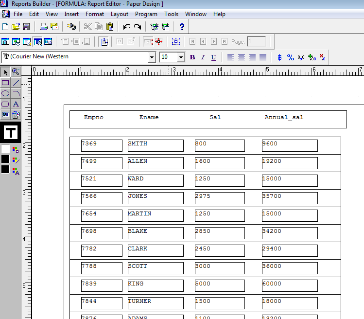Apply the currency dollar format
Screen dimensions: 364x319
(x=279, y=57)
